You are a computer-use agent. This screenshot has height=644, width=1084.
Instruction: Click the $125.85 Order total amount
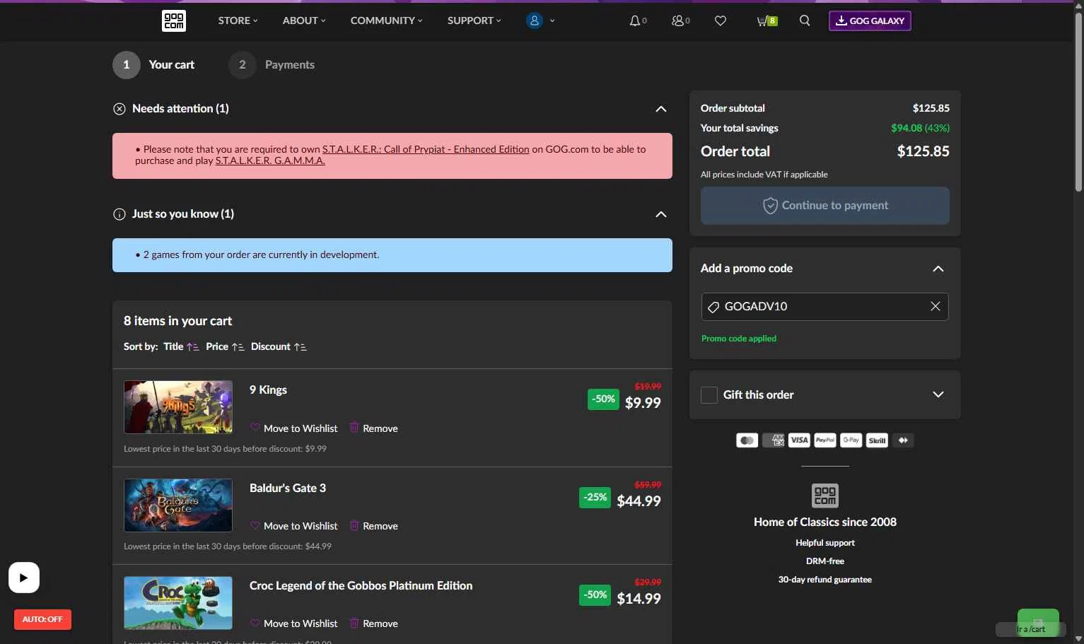click(923, 151)
